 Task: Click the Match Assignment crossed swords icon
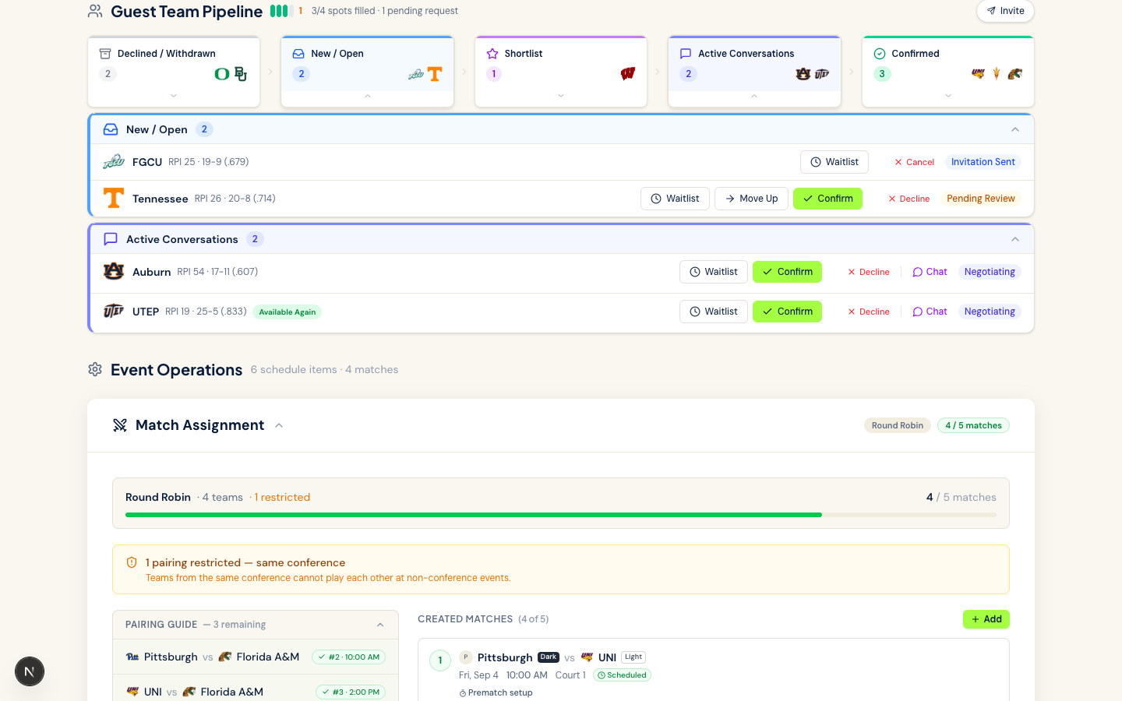click(x=120, y=425)
